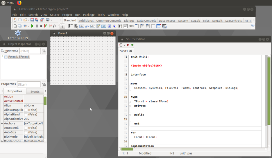Pick the TButton 'Ok' component icon
Image resolution: width=272 pixels, height=158 pixels.
pyautogui.click(x=82, y=26)
